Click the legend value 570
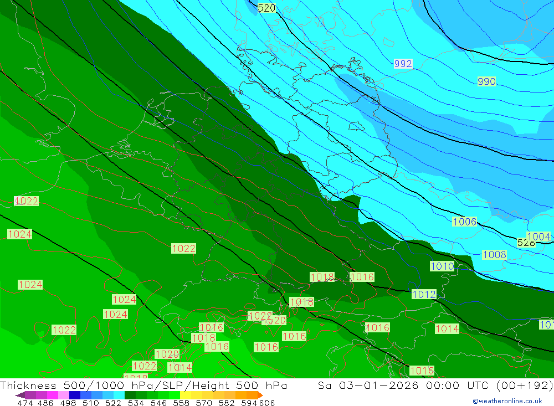The image size is (554, 406). [204, 403]
